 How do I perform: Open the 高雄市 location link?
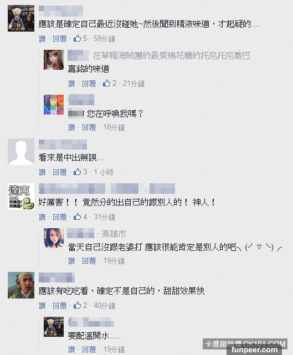[x=114, y=234]
